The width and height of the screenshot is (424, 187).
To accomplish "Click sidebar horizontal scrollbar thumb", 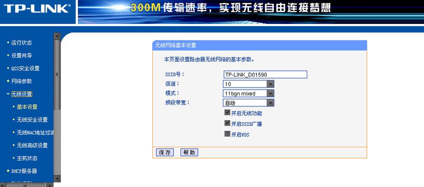I will pyautogui.click(x=25, y=185).
